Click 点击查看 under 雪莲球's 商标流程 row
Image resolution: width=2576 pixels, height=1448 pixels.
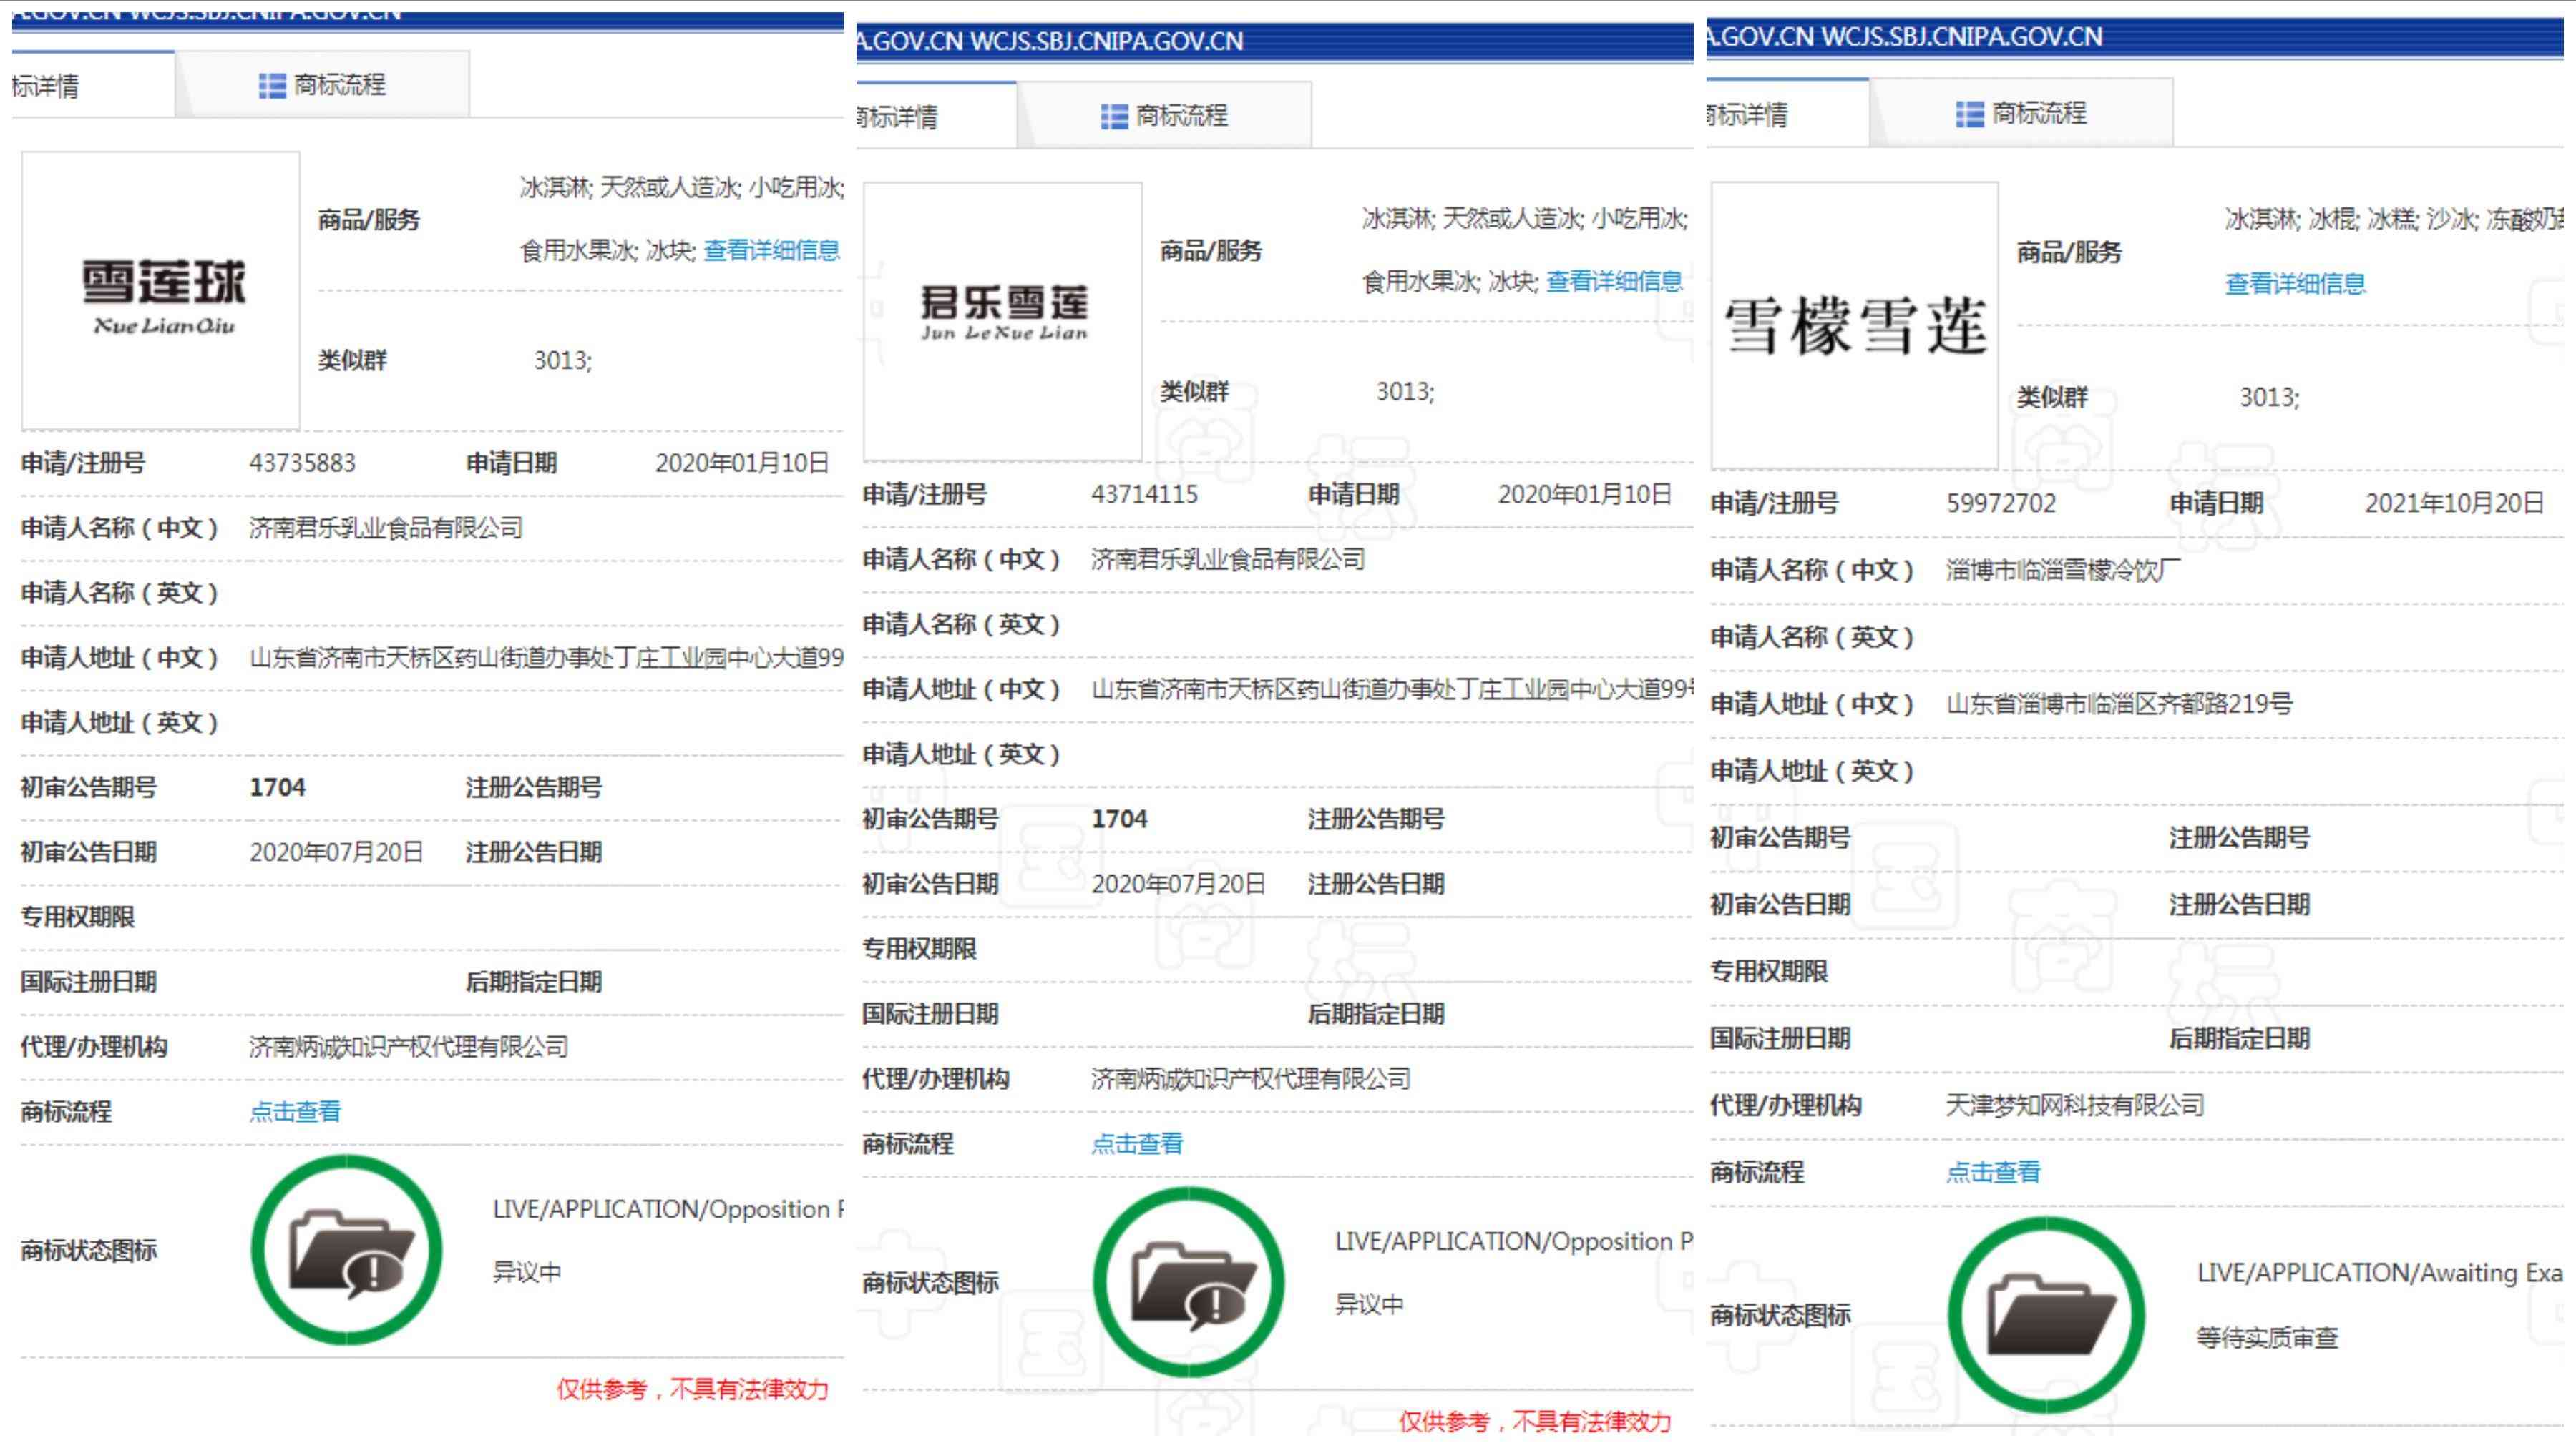click(x=296, y=1110)
